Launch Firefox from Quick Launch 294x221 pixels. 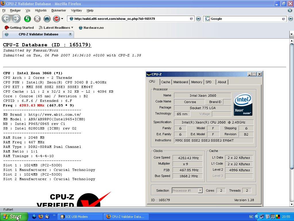[40, 216]
